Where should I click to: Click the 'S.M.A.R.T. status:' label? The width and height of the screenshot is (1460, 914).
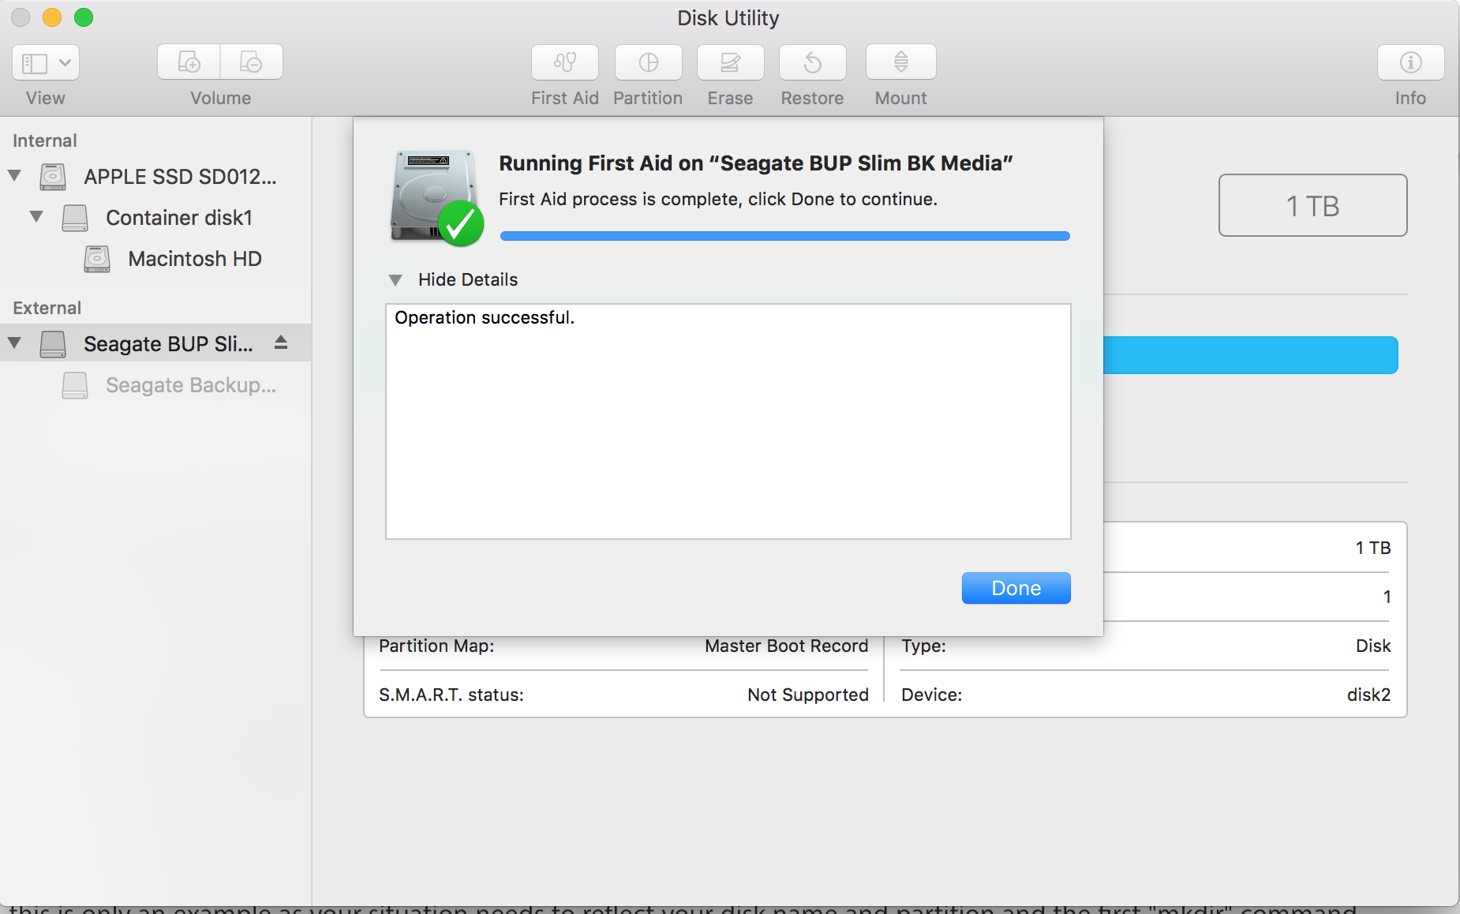[x=451, y=695]
